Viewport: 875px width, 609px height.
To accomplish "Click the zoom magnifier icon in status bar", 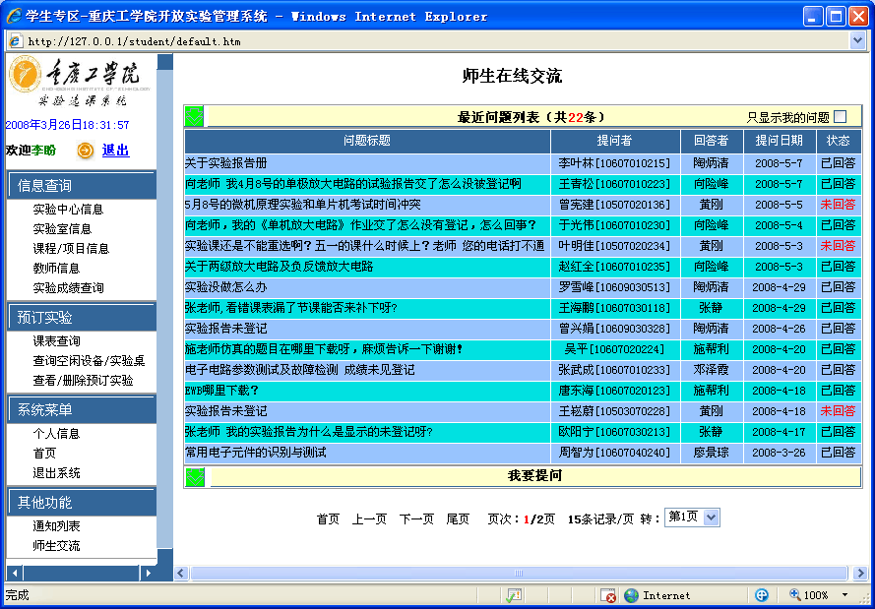I will (x=794, y=595).
